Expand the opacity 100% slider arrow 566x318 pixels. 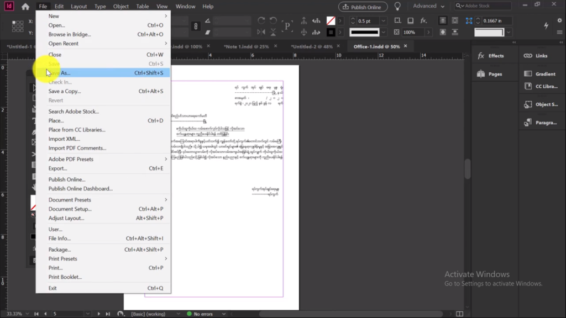(428, 33)
